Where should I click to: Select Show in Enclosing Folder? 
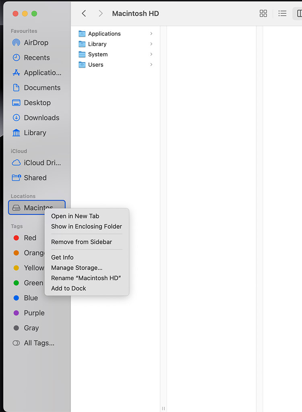86,227
